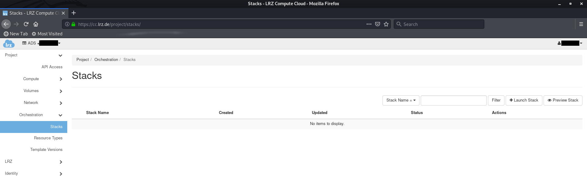Open the Stack Name filter dropdown

click(401, 100)
